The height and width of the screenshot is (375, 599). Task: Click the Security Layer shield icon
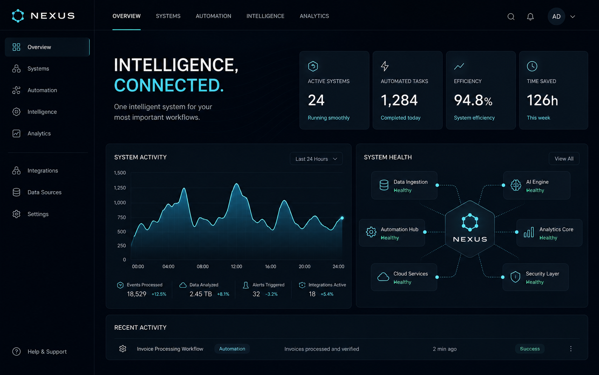[x=515, y=277]
